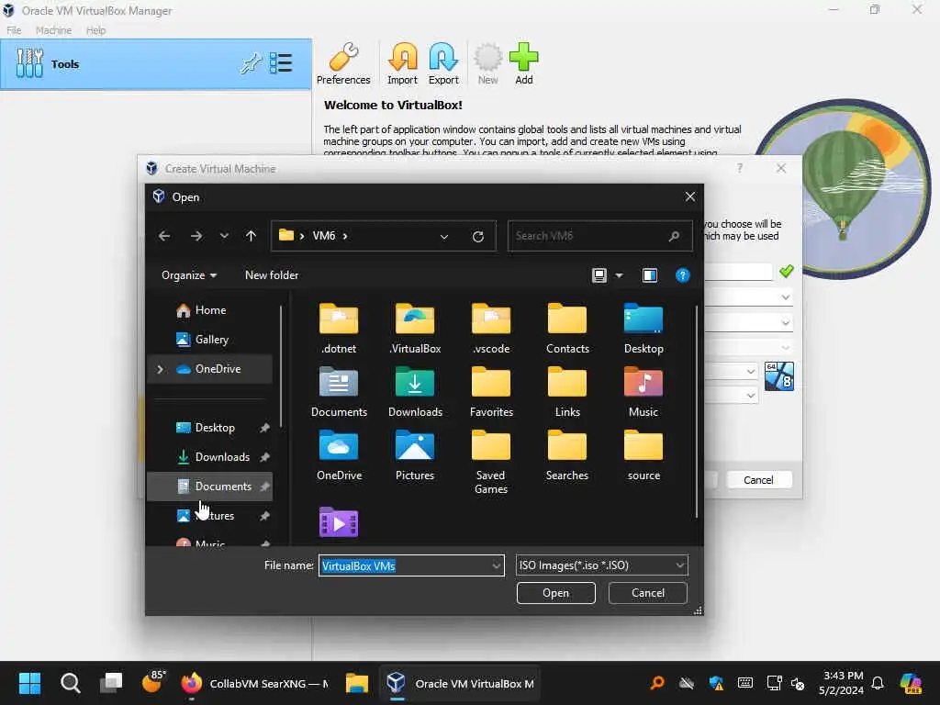Image resolution: width=940 pixels, height=705 pixels.
Task: Toggle the preview pane icon
Action: [x=650, y=275]
